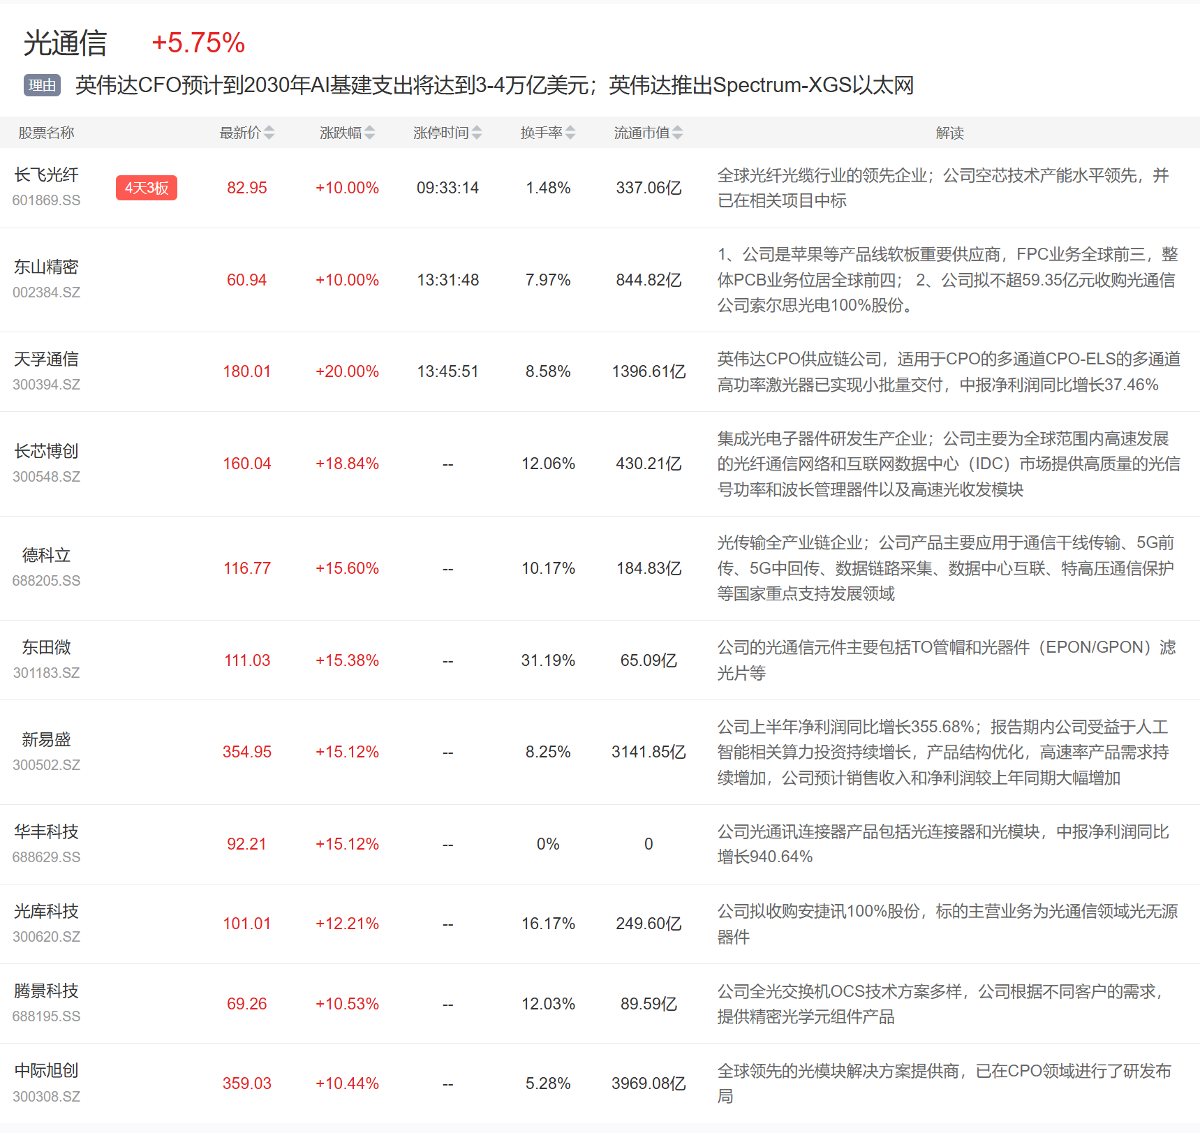Click the 理由 tag badge
Viewport: 1200px width, 1133px height.
pos(42,85)
